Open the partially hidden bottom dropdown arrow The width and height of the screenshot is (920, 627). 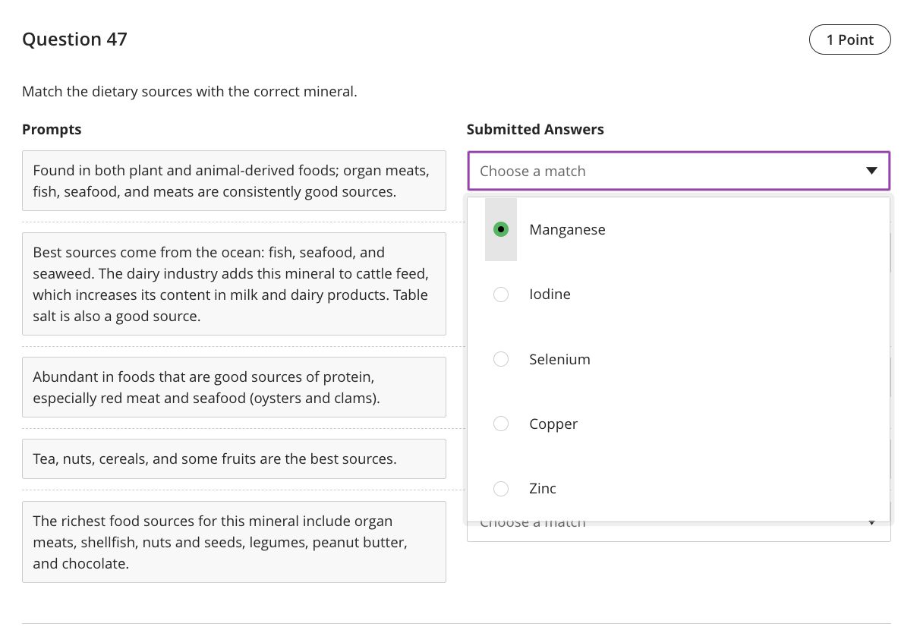tap(871, 523)
